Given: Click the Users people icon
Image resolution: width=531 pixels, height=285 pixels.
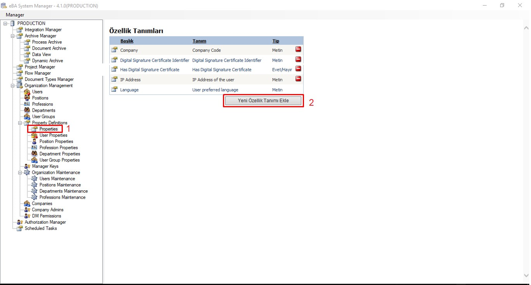Looking at the screenshot, I should tap(27, 92).
